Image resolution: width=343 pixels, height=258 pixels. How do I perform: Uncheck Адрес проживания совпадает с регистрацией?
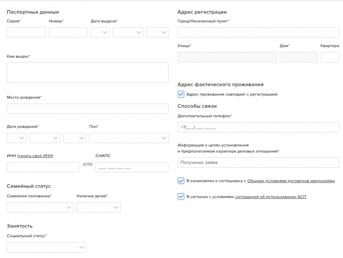181,94
